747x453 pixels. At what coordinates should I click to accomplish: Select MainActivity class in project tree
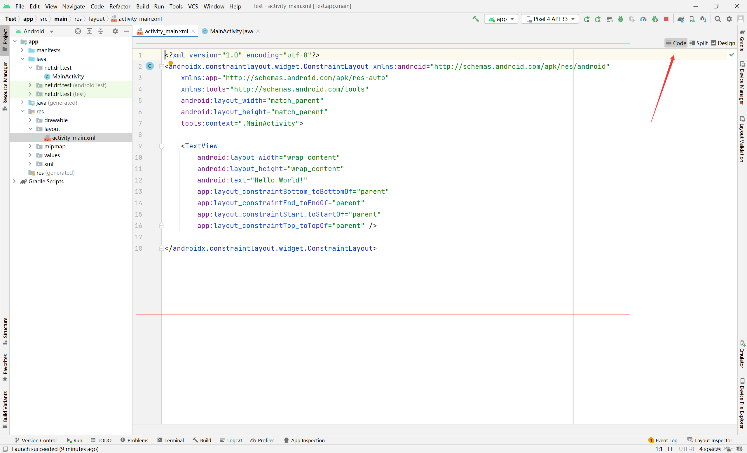(68, 76)
